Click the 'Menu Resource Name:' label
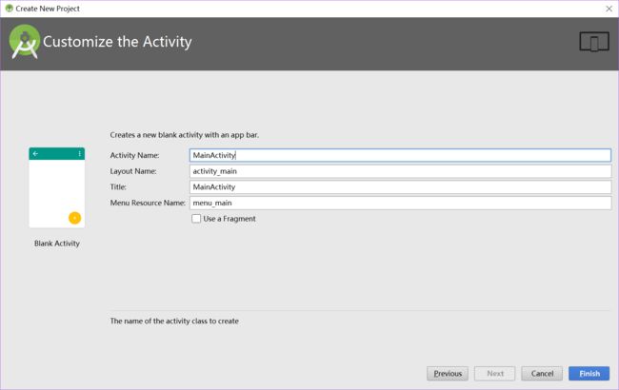The image size is (619, 390). pyautogui.click(x=148, y=203)
